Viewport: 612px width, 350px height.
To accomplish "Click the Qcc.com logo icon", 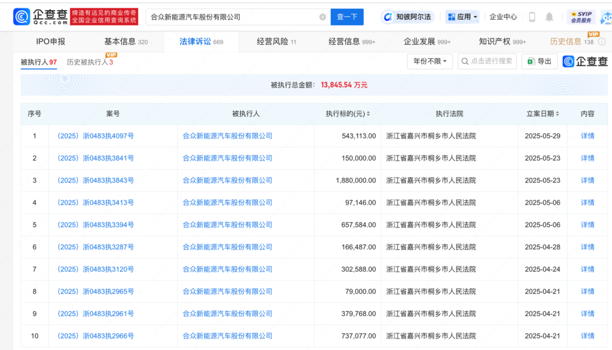I will tap(22, 17).
